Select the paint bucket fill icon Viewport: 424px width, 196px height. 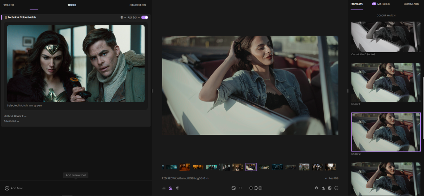coord(171,188)
